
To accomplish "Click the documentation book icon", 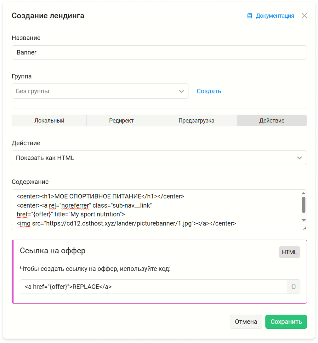I will [250, 16].
